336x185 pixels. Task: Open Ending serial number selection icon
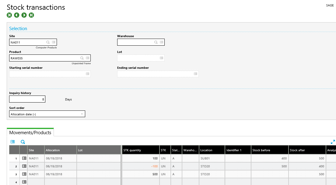(x=195, y=74)
